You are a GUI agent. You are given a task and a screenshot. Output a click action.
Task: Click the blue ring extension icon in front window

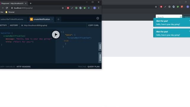tap(80, 8)
